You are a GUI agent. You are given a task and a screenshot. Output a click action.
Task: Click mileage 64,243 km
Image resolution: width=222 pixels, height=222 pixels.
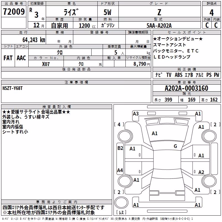(34, 40)
